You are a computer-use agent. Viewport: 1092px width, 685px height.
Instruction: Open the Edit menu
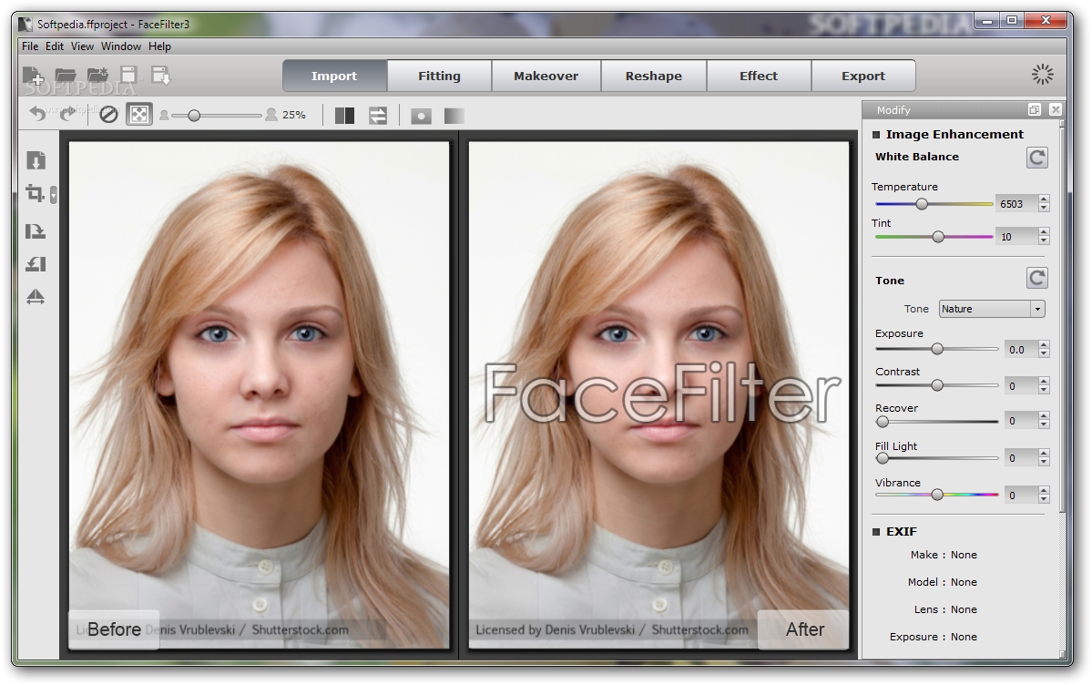point(55,46)
